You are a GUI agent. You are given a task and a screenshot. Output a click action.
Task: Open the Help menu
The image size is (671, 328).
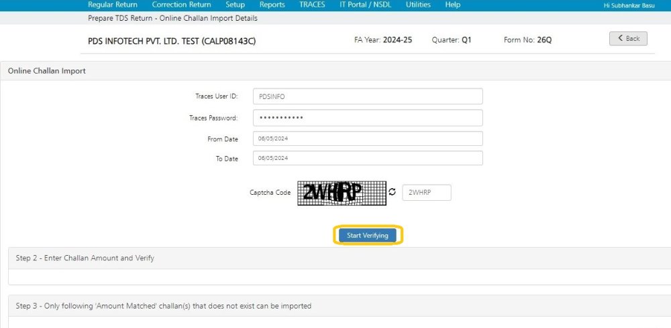tap(453, 5)
